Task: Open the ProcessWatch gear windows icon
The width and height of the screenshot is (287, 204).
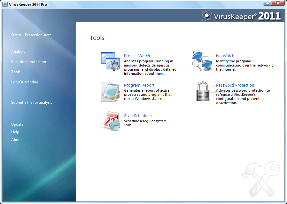Action: click(110, 61)
